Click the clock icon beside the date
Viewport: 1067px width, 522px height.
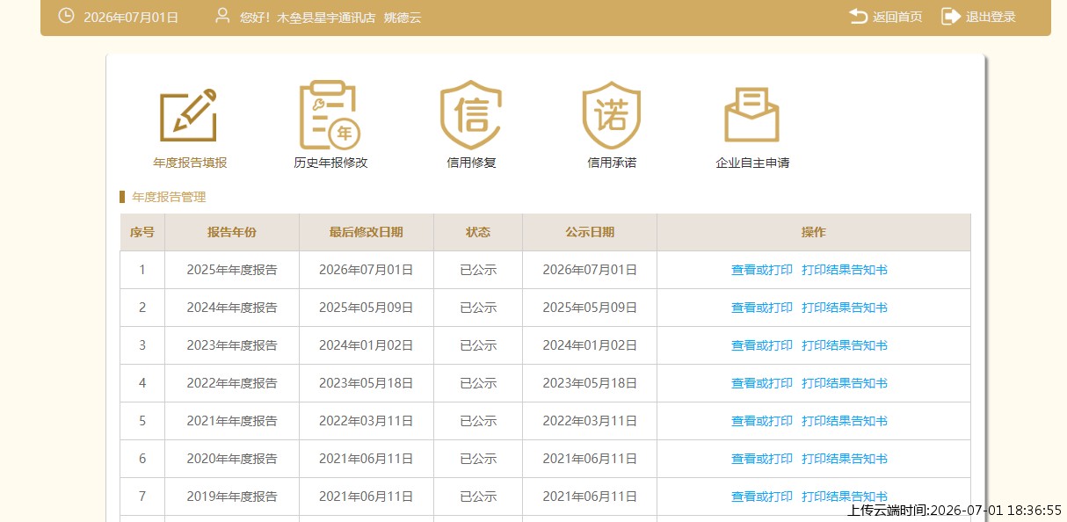click(x=66, y=16)
